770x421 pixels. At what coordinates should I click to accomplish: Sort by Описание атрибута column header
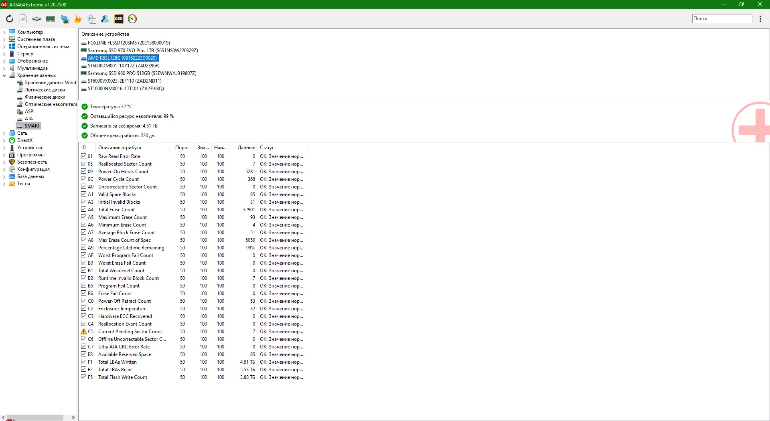[120, 148]
